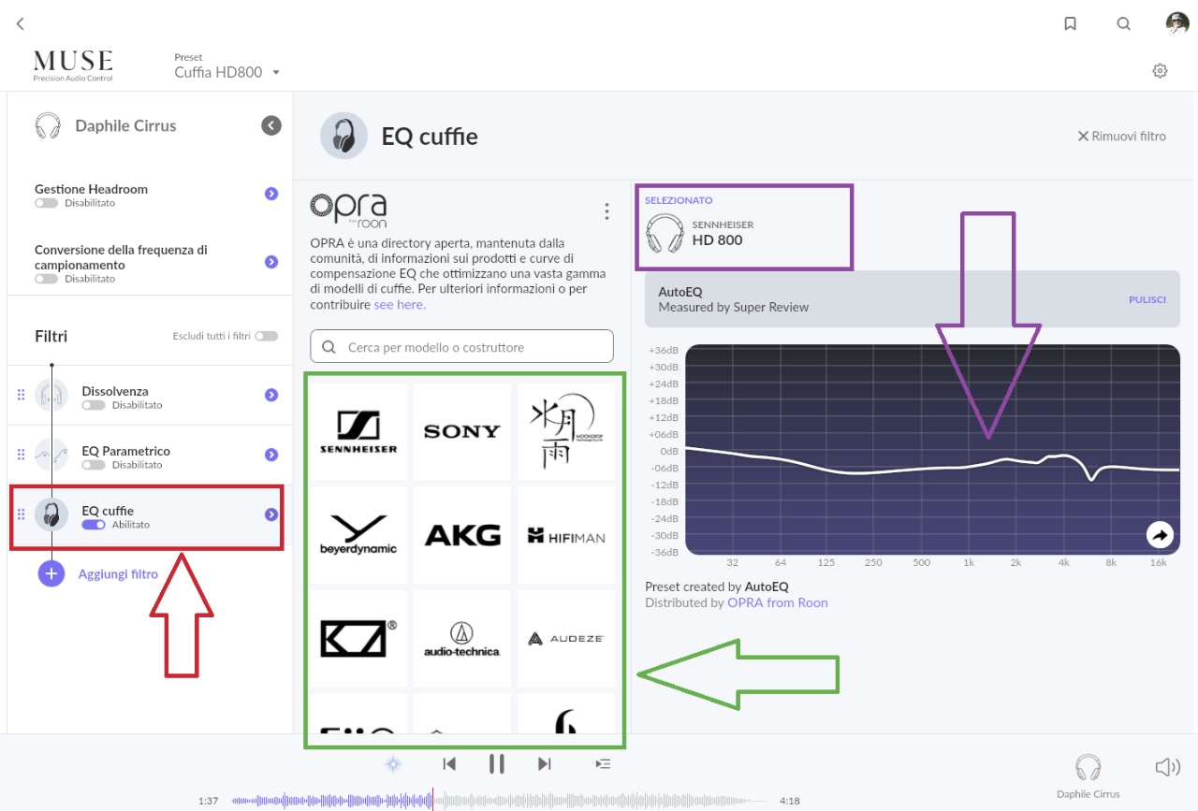Click the EQ cuffie filter icon in the sidebar
1198x811 pixels.
pyautogui.click(x=51, y=515)
